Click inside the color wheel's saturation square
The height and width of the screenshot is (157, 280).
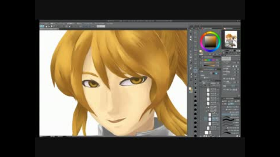210,42
